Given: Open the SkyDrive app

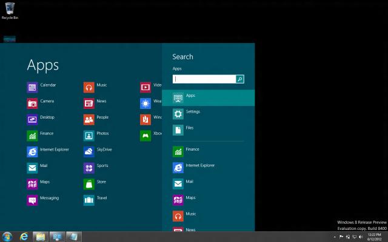Looking at the screenshot, I should click(x=98, y=152).
